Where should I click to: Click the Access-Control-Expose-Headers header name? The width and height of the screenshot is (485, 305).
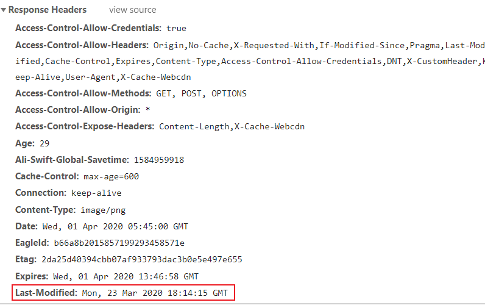coord(85,126)
